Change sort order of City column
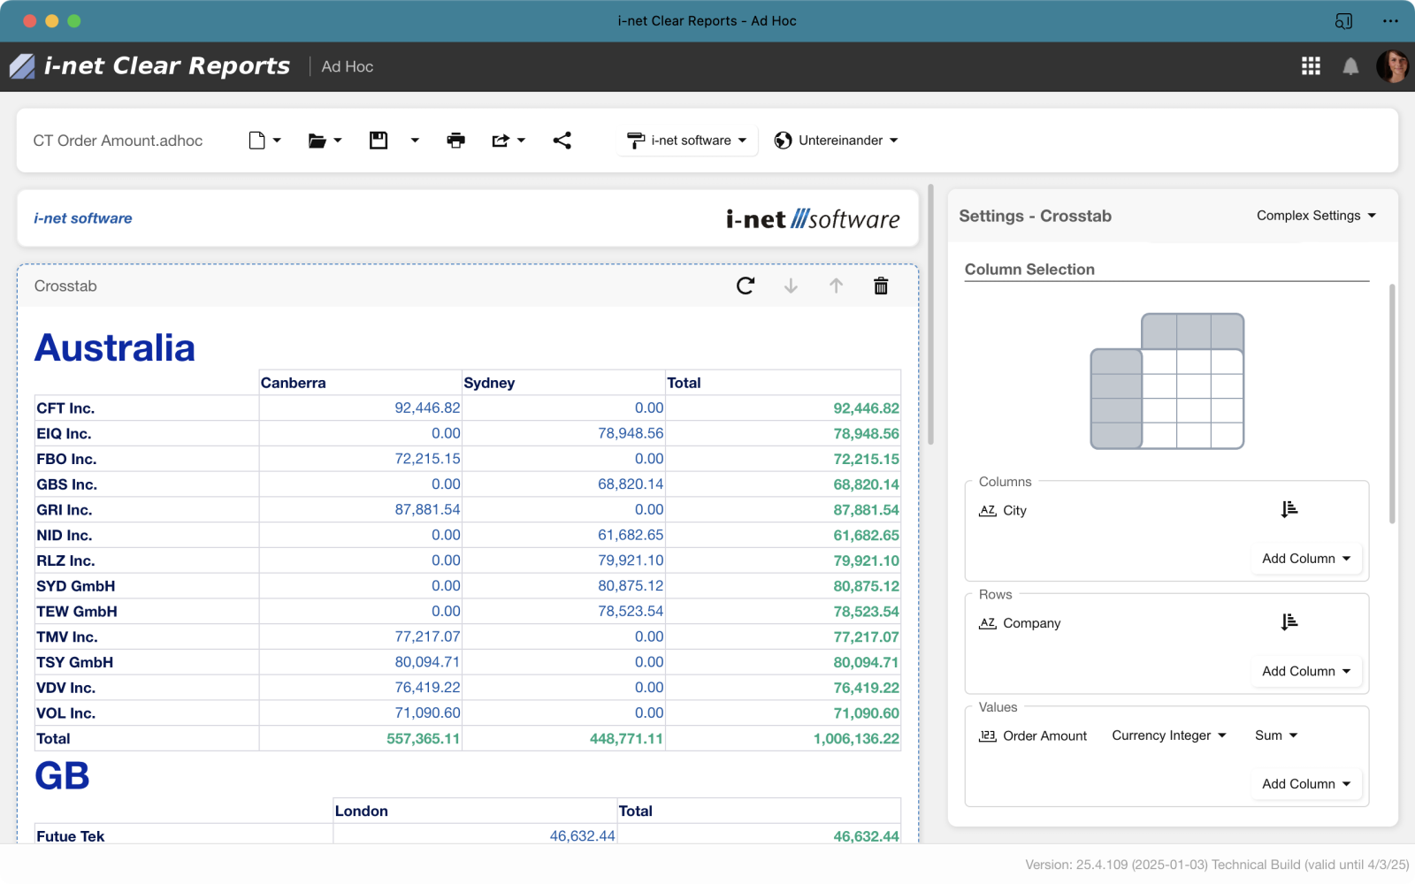Image resolution: width=1415 pixels, height=884 pixels. (x=1289, y=508)
